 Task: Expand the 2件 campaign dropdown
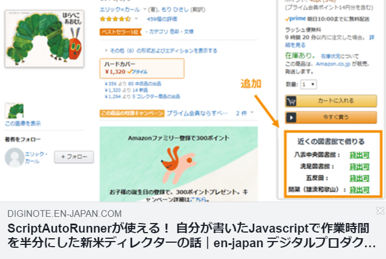tap(252, 113)
